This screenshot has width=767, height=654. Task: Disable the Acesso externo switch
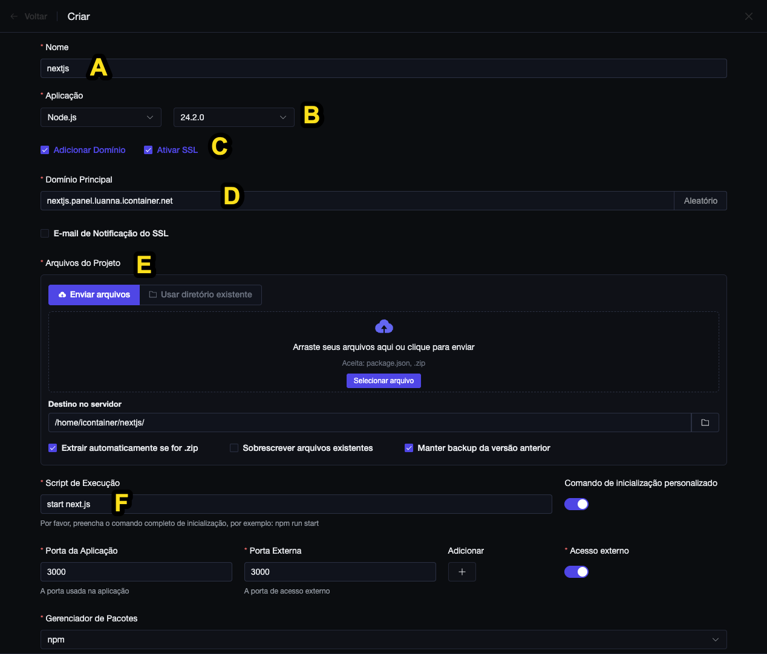pyautogui.click(x=576, y=572)
